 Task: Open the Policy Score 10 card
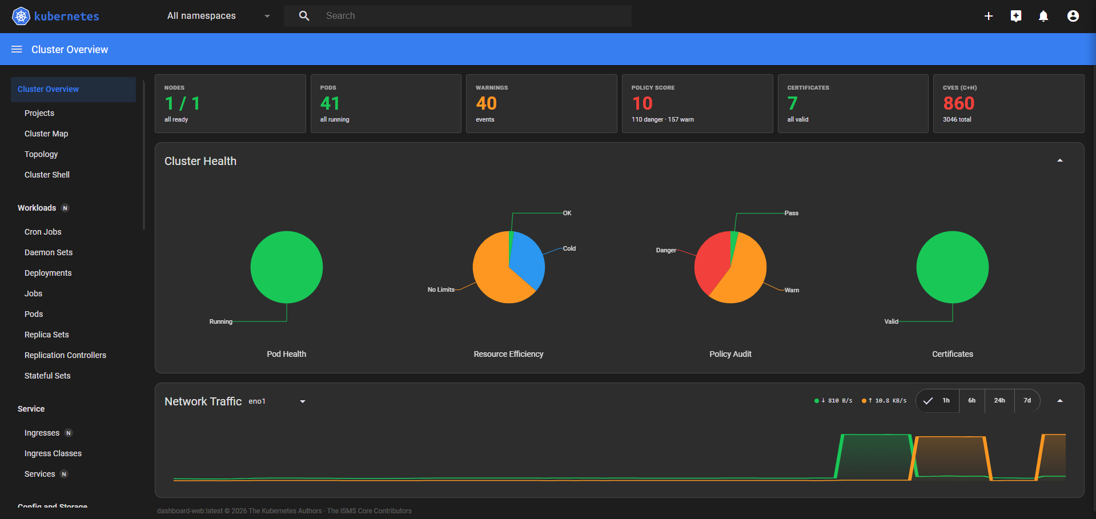697,103
